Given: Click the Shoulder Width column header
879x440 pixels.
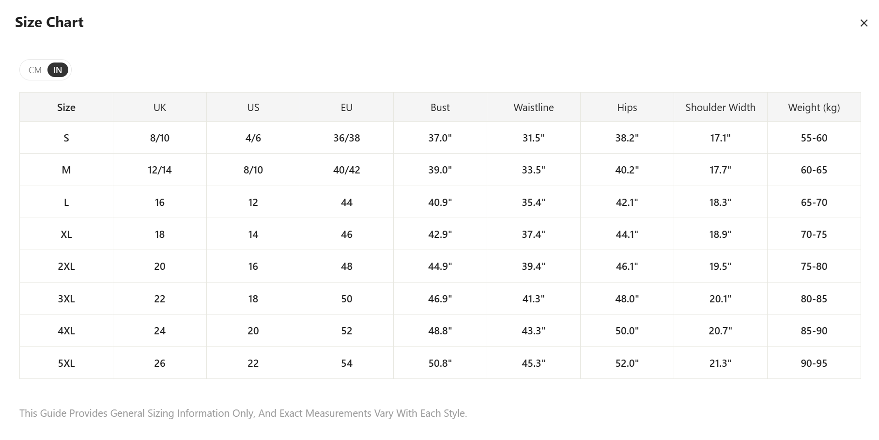Looking at the screenshot, I should [720, 108].
